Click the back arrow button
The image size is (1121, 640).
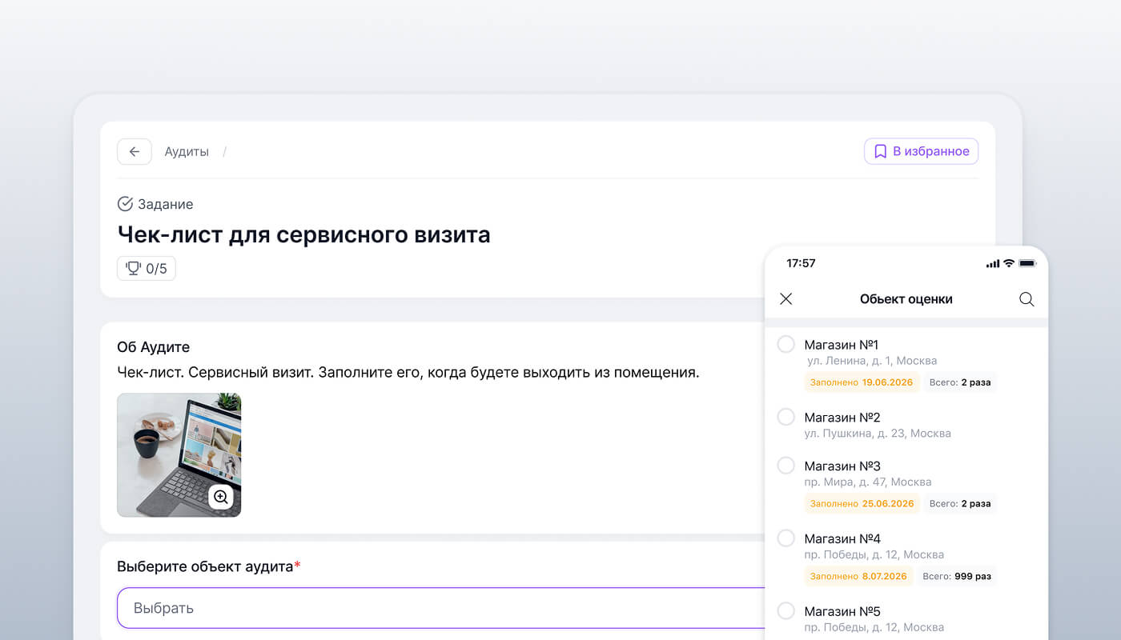click(135, 151)
